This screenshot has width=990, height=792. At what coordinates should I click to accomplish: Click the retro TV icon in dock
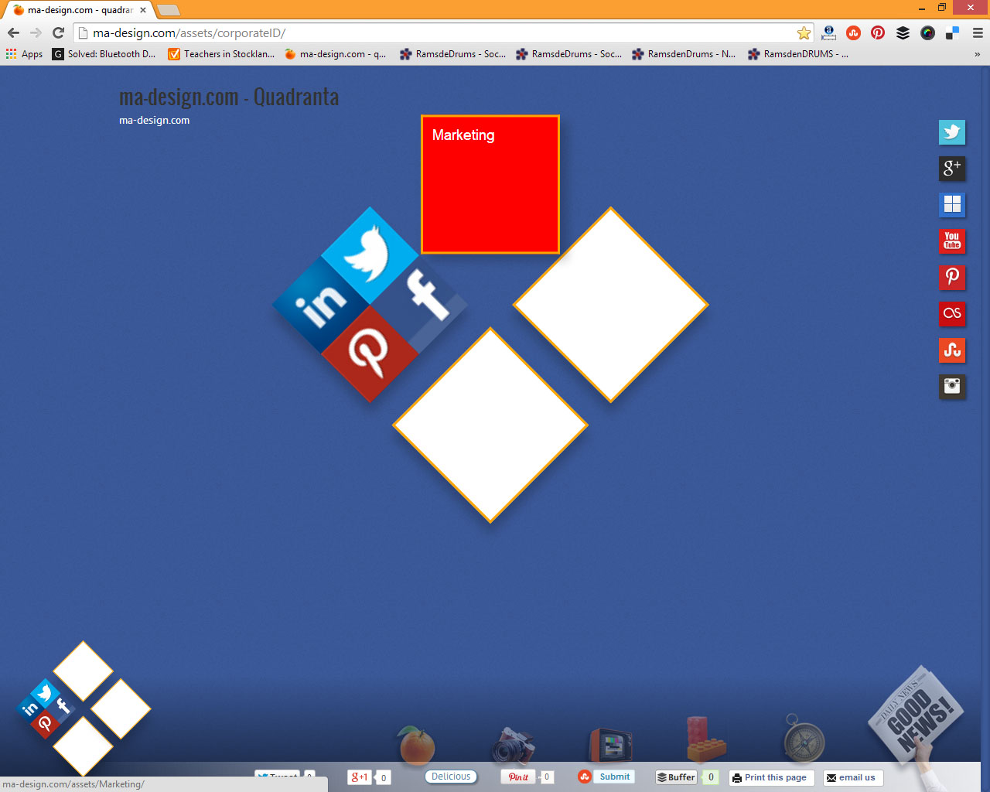coord(611,746)
